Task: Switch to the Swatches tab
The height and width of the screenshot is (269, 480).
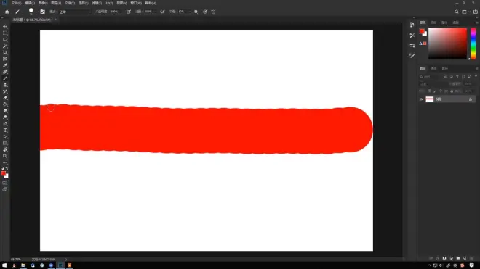Action: click(433, 22)
